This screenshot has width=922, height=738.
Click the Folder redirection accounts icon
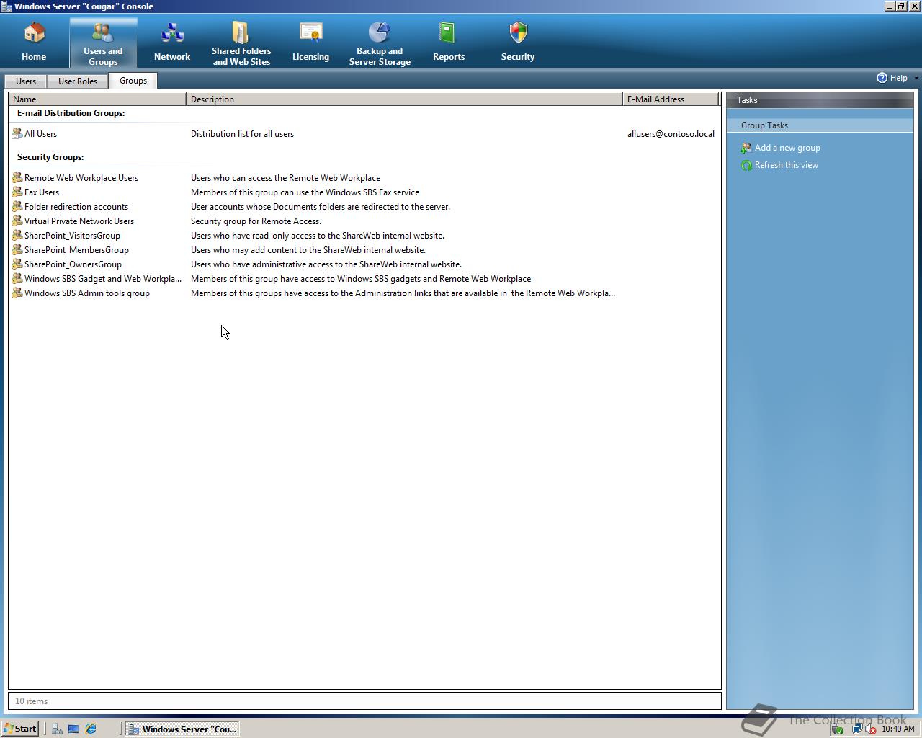click(x=17, y=207)
